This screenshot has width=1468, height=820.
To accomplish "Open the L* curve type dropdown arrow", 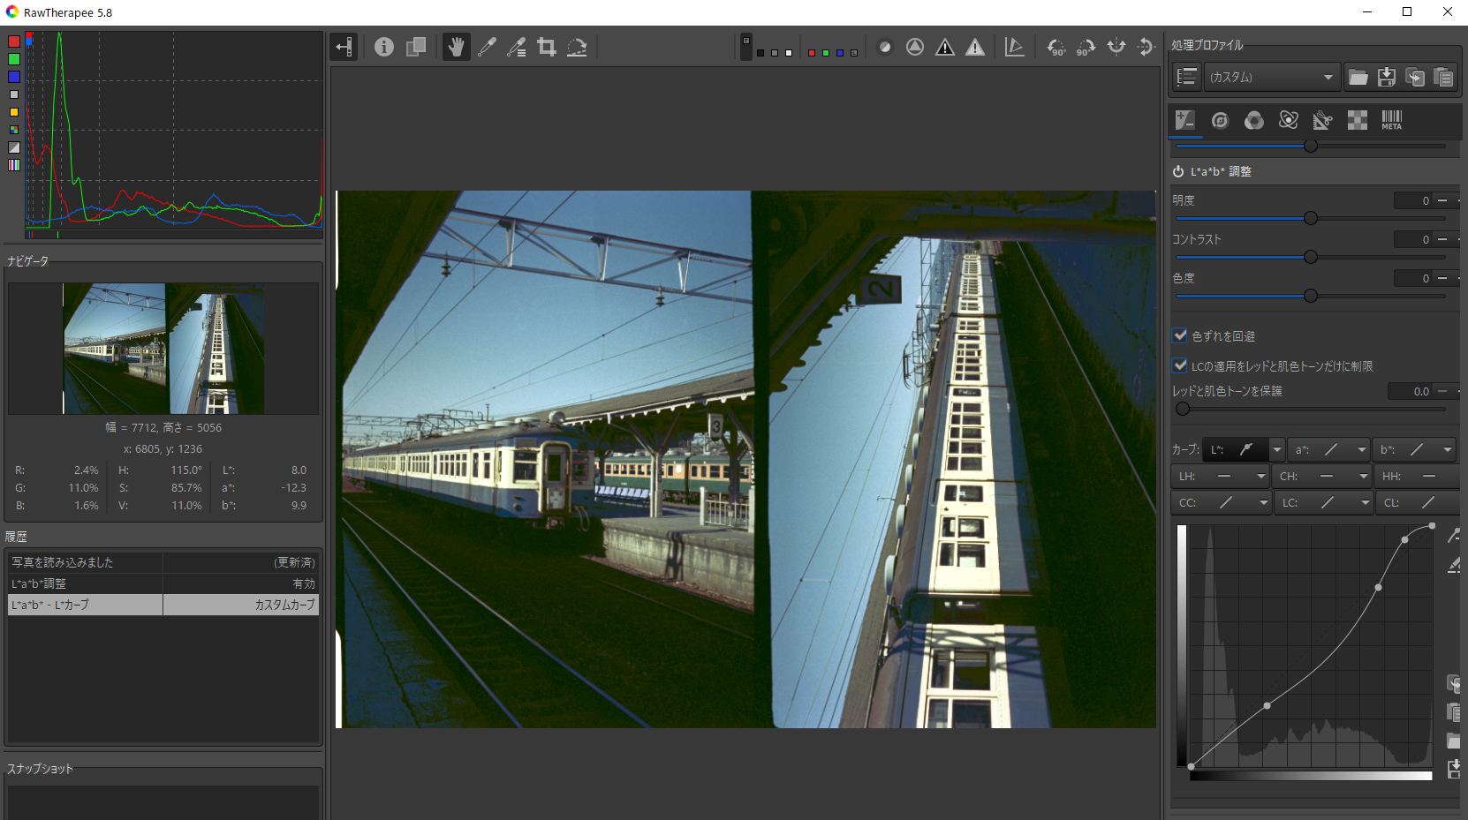I will (x=1276, y=449).
